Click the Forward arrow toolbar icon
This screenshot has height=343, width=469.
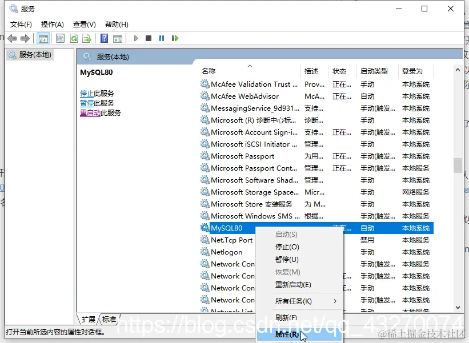pos(25,38)
